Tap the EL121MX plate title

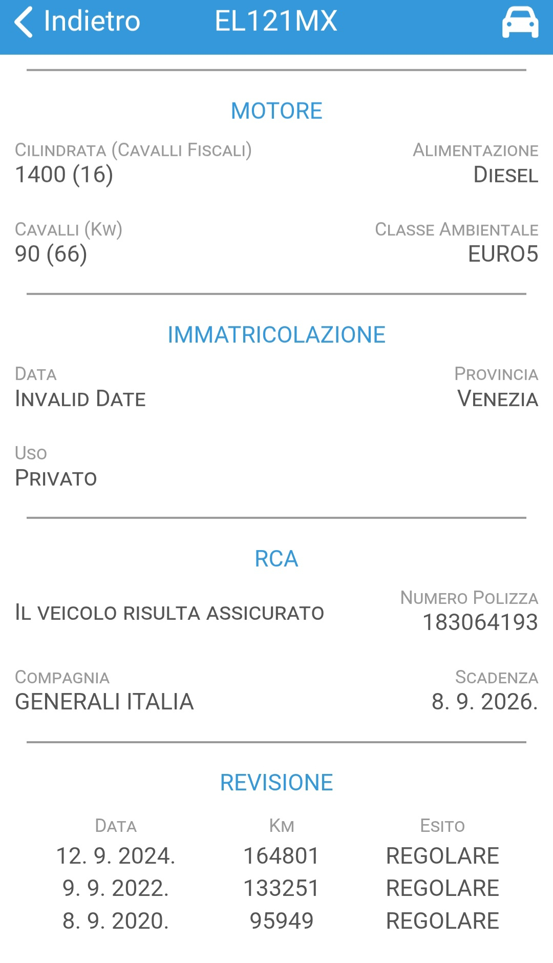[276, 22]
